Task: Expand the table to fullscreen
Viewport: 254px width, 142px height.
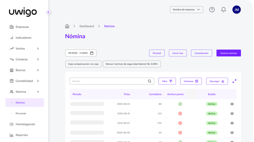Action: 234,81
